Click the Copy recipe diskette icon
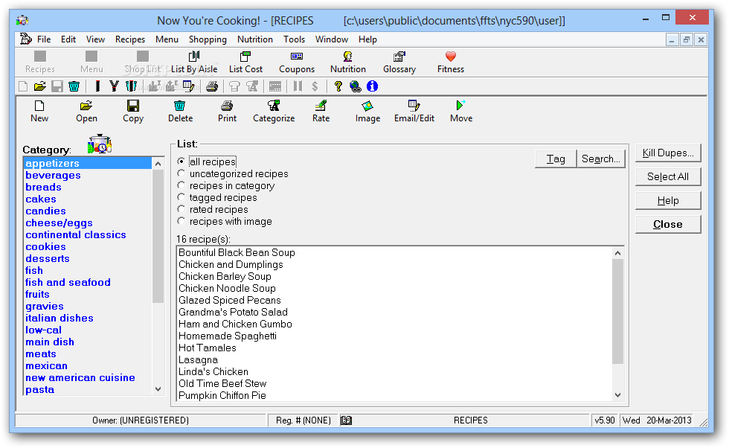Viewport: 729px width, 448px height. [133, 106]
